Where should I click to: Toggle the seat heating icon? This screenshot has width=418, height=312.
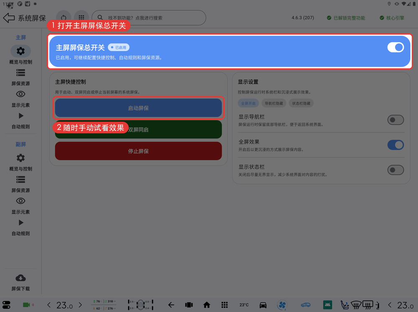(x=345, y=305)
